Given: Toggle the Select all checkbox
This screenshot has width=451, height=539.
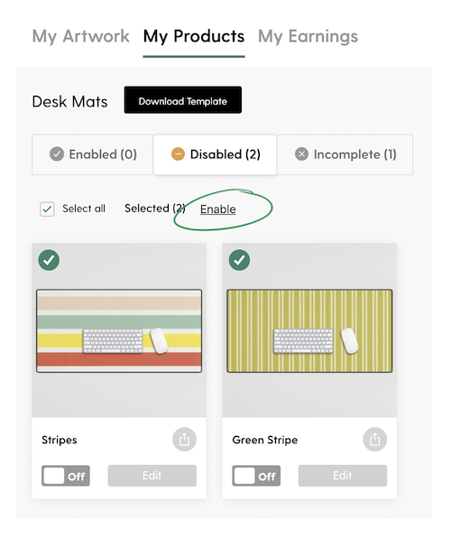Looking at the screenshot, I should click(x=47, y=209).
